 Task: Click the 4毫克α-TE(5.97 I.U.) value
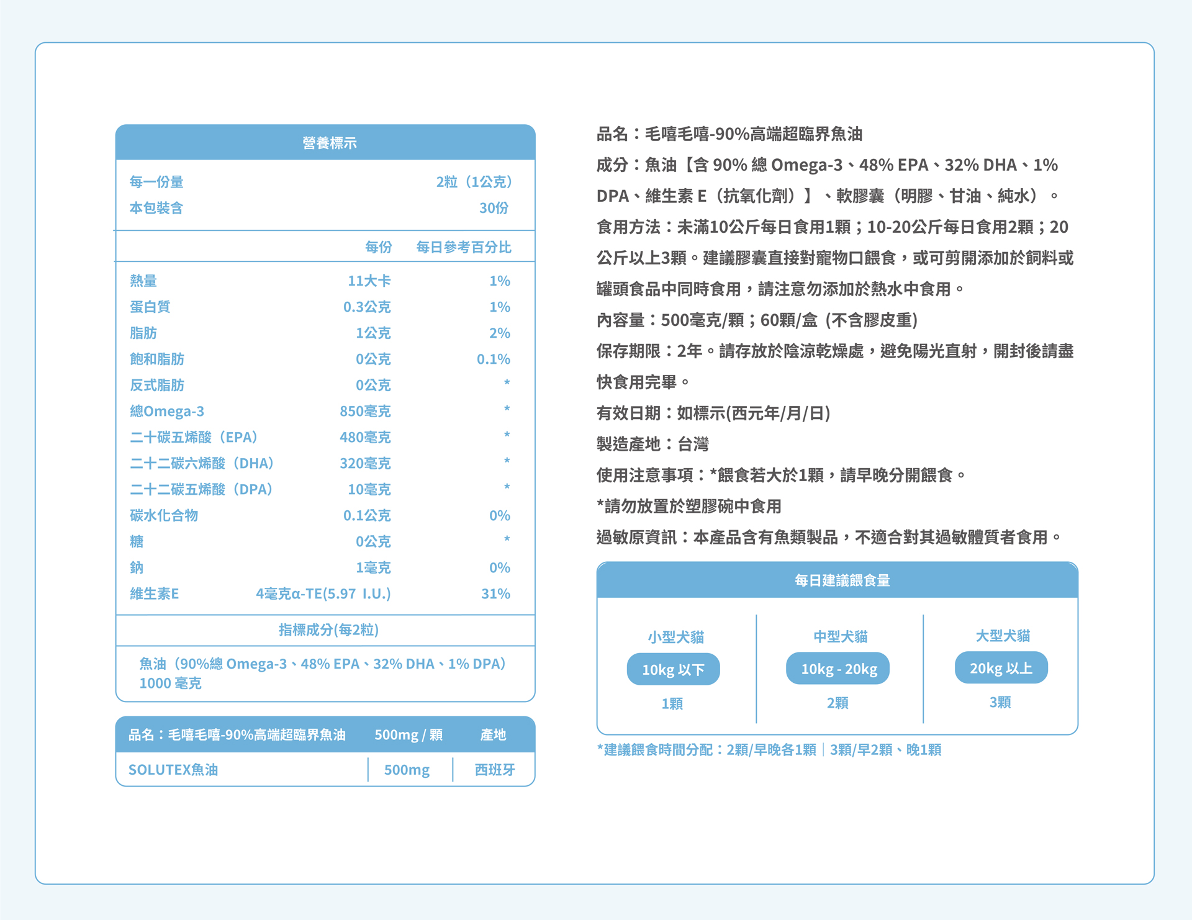click(x=323, y=593)
